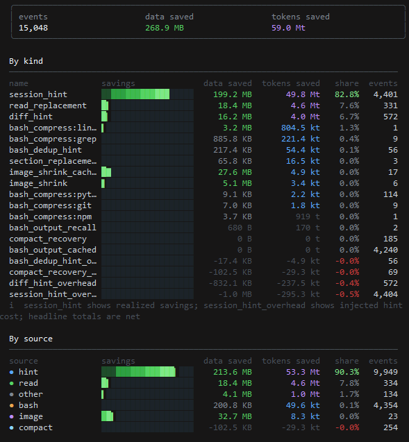Viewport: 409px width, 442px height.
Task: Click the 199.2 MB data saved value
Action: 233,94
